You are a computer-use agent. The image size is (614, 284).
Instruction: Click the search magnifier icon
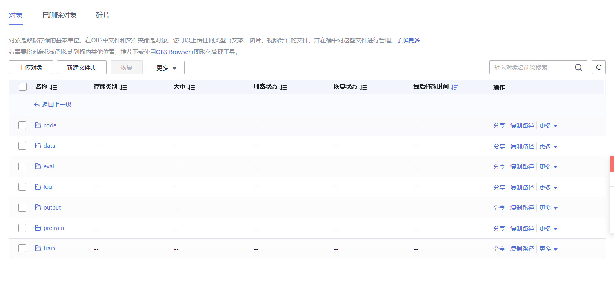[x=578, y=67]
